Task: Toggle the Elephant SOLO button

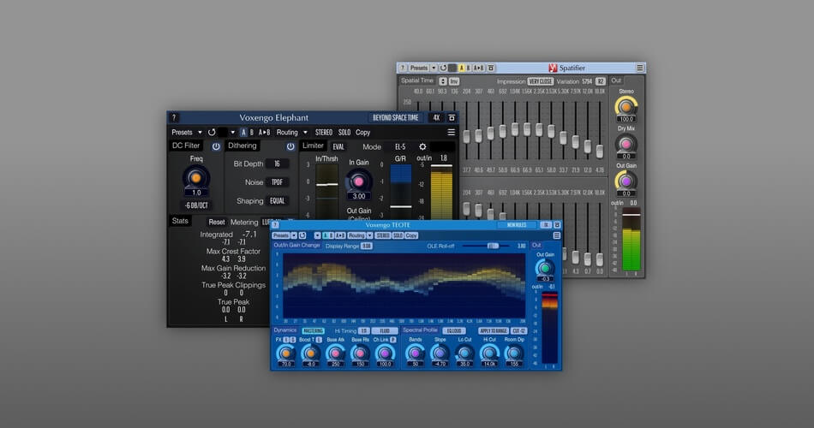Action: [x=344, y=133]
